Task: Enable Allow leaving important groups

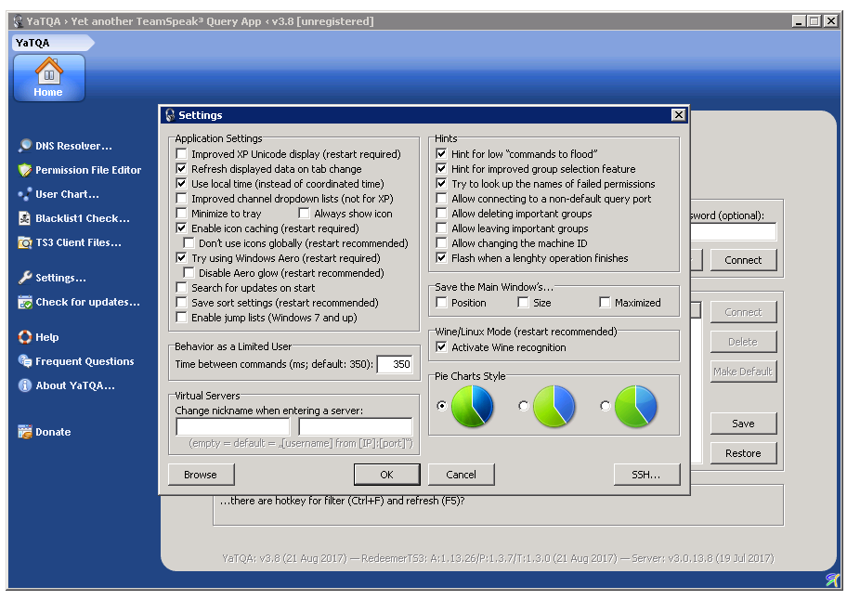Action: [441, 228]
